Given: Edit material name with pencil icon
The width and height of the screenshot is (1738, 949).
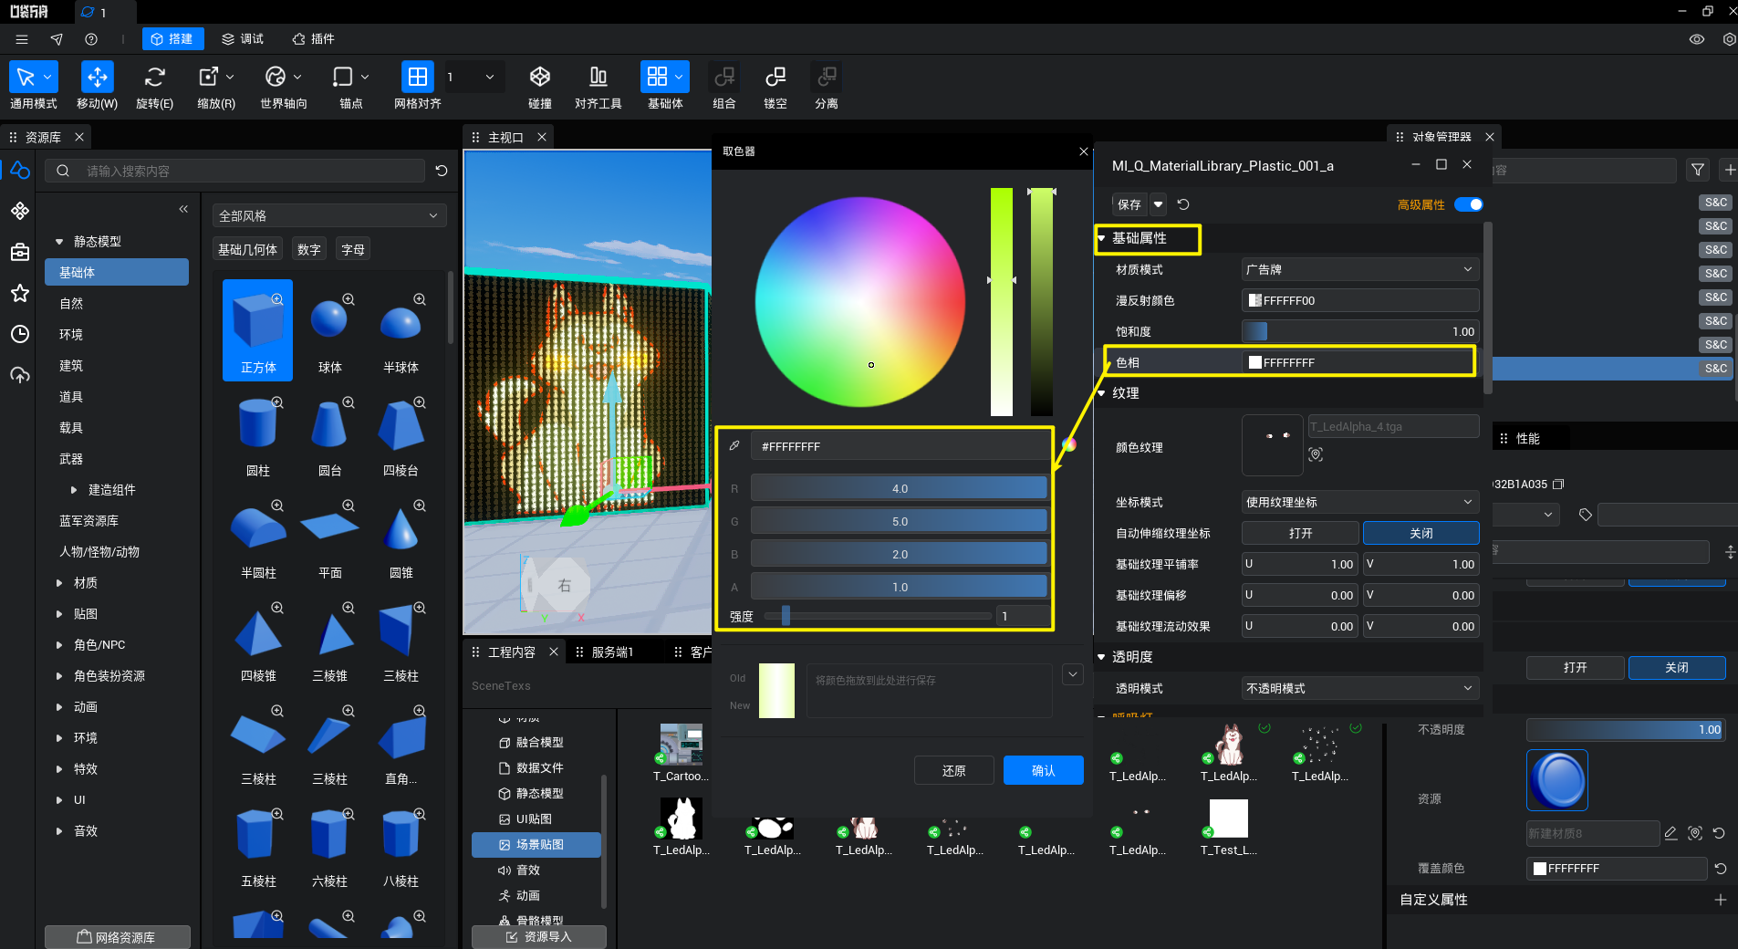Looking at the screenshot, I should pyautogui.click(x=1670, y=833).
